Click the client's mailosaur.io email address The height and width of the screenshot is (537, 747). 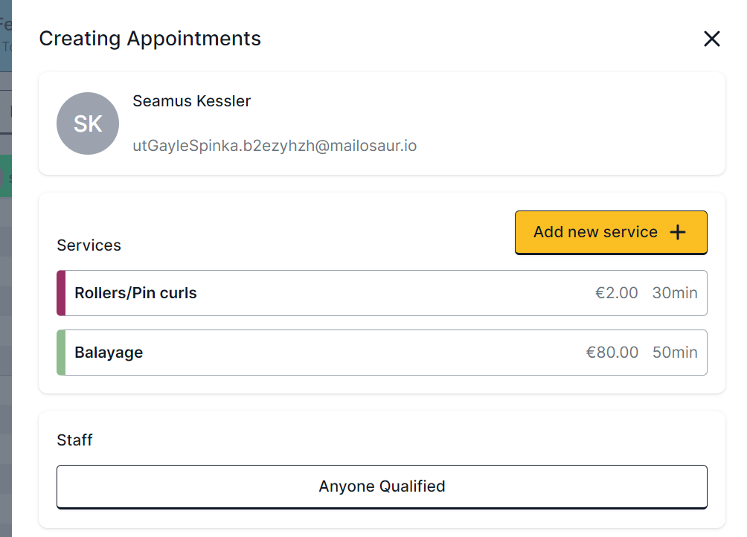pyautogui.click(x=275, y=146)
